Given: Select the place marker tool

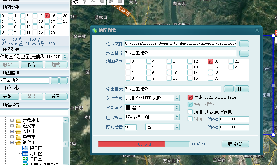Looking at the screenshot, I should pyautogui.click(x=85, y=2).
